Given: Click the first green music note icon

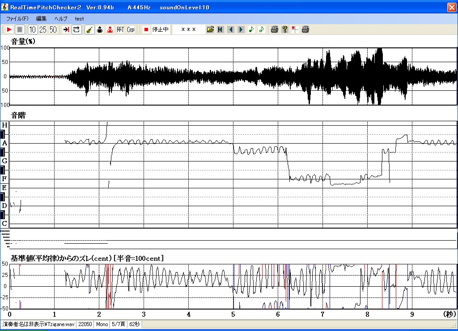Looking at the screenshot, I should (x=251, y=30).
